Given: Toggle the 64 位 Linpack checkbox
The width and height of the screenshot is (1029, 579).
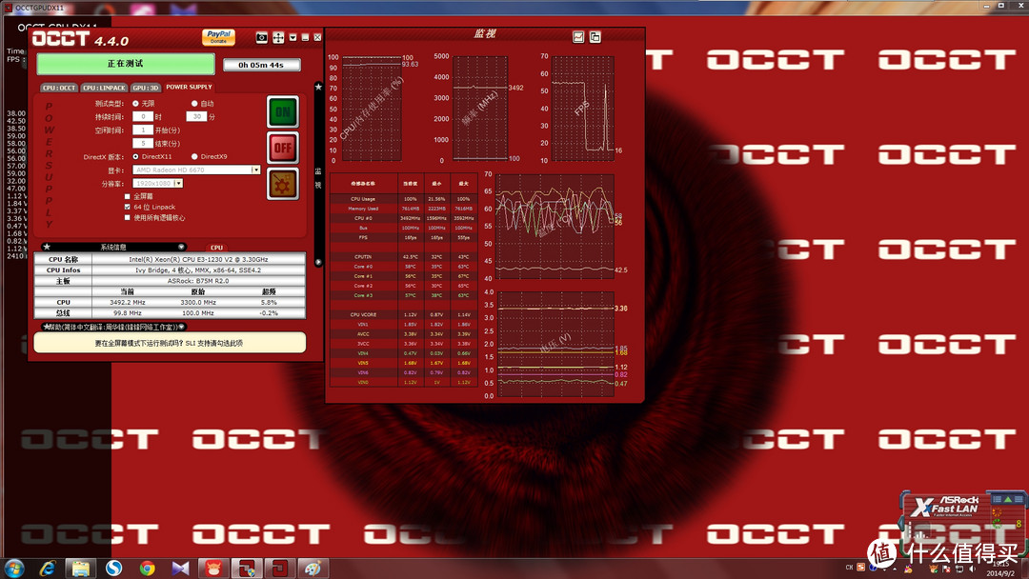Looking at the screenshot, I should click(128, 207).
